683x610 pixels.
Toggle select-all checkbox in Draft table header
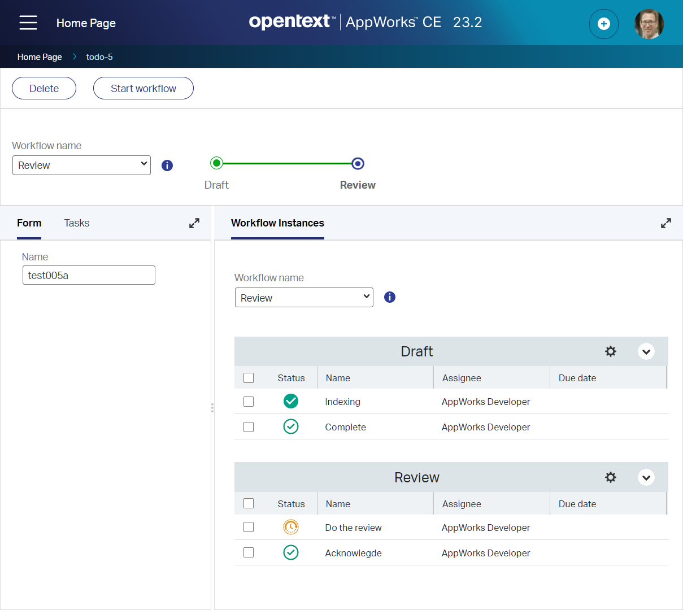point(249,378)
